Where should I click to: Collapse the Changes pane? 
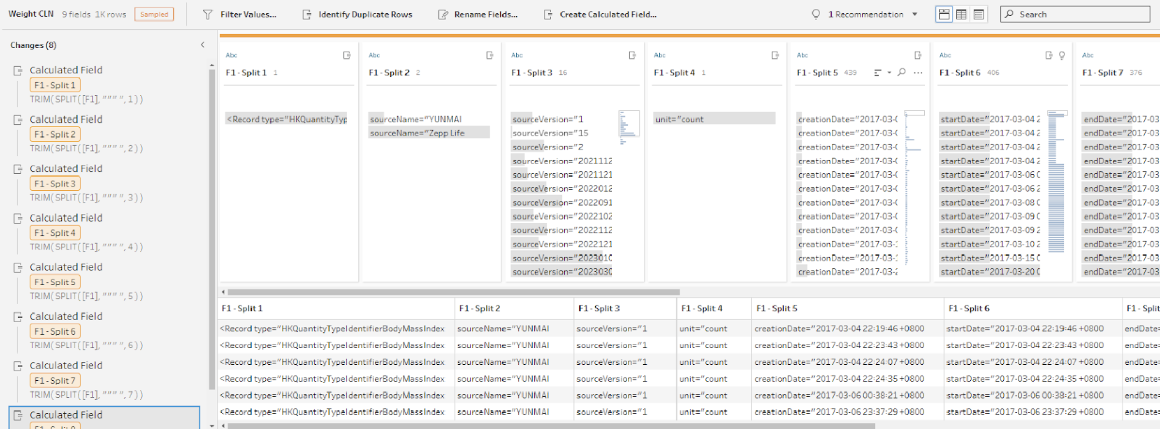(x=202, y=45)
